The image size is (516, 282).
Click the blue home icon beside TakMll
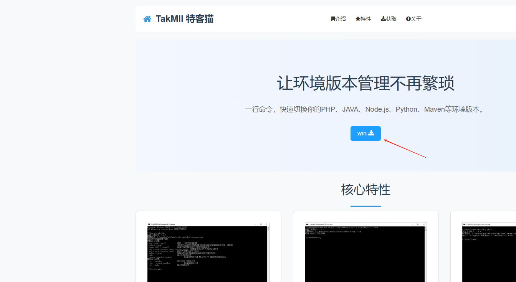click(x=147, y=19)
